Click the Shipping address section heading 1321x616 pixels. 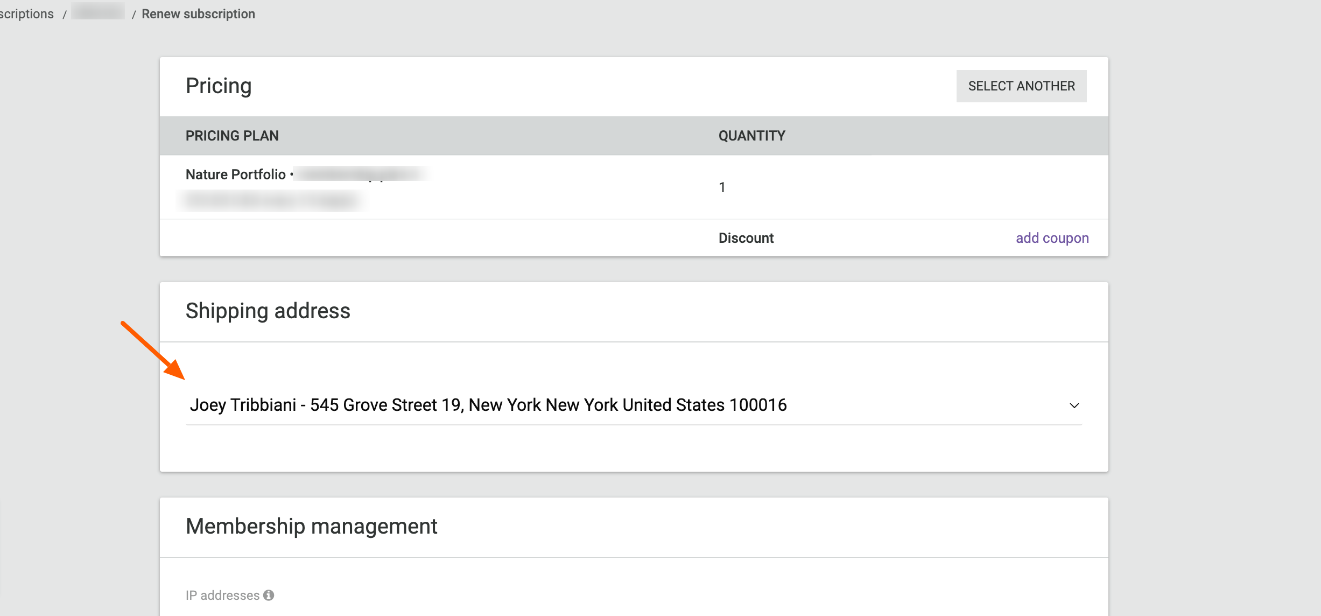(x=268, y=311)
